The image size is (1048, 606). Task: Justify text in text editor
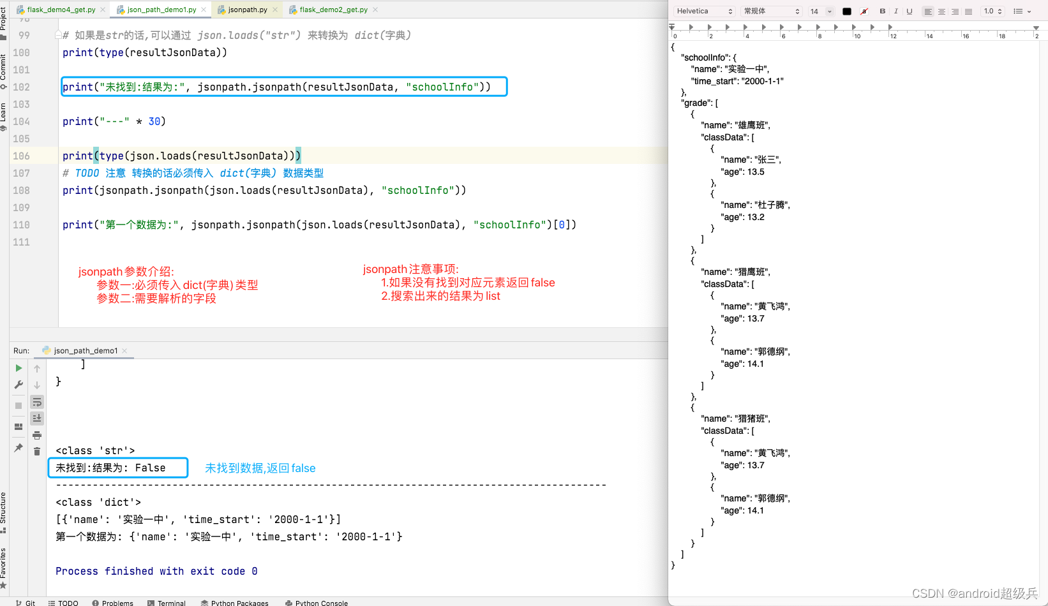[968, 11]
